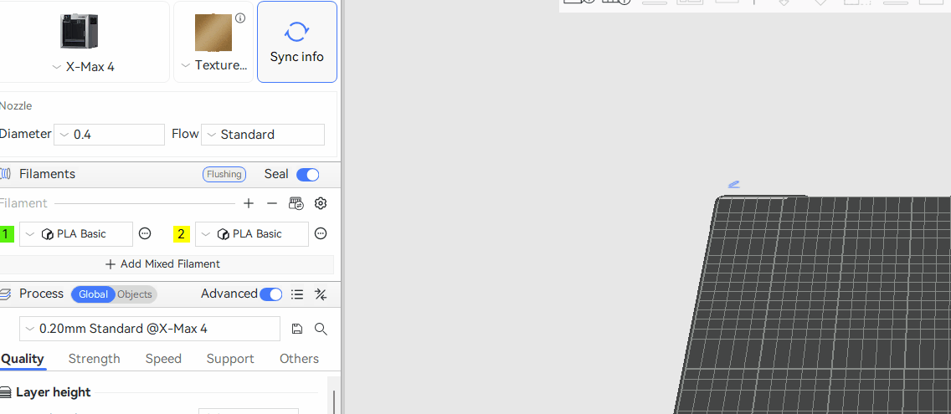The width and height of the screenshot is (951, 414).
Task: Click the search settings magnifier icon
Action: [321, 329]
